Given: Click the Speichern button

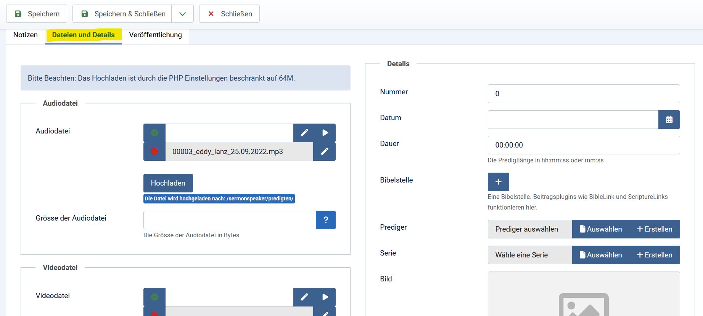Looking at the screenshot, I should click(x=37, y=14).
